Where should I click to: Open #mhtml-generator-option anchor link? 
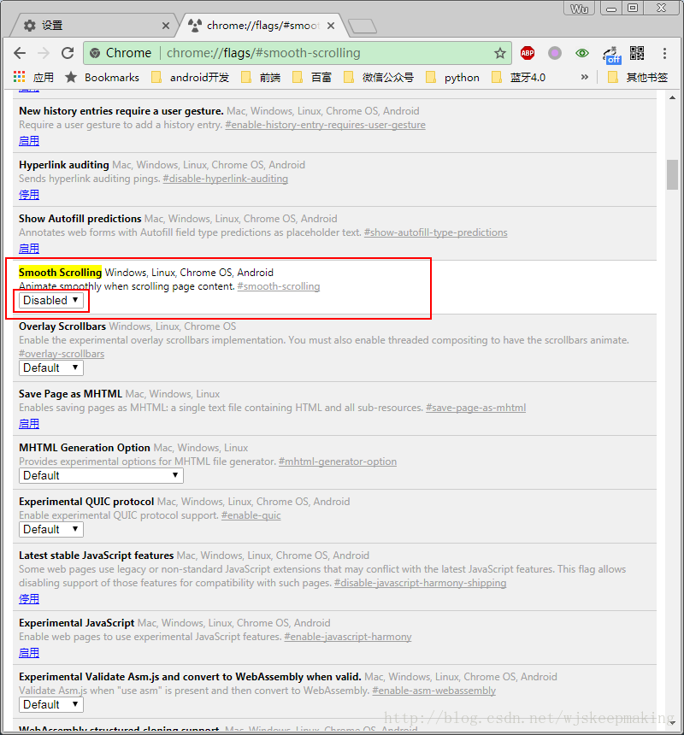pyautogui.click(x=338, y=462)
